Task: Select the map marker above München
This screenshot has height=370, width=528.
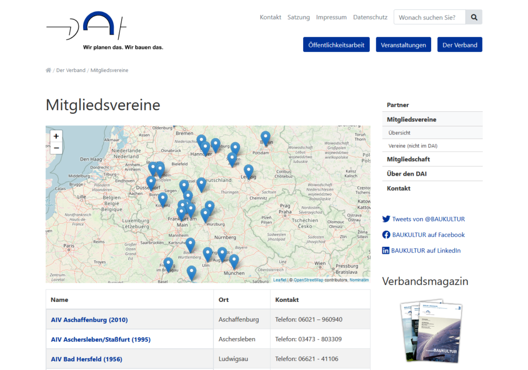Action: point(234,262)
